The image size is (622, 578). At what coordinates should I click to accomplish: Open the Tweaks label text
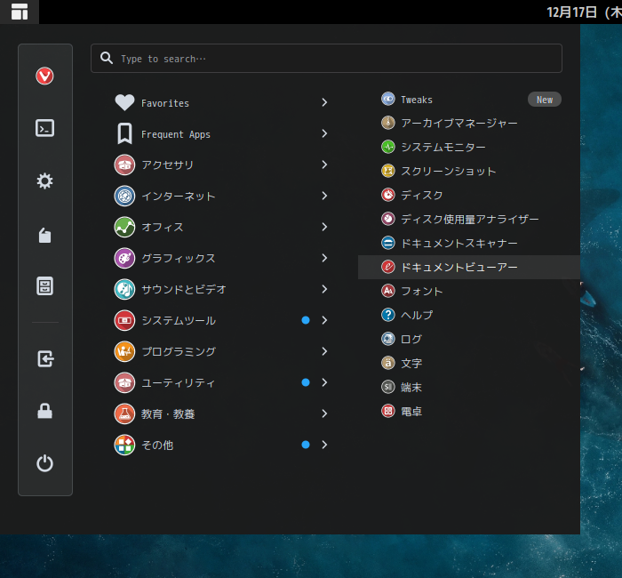tap(417, 100)
